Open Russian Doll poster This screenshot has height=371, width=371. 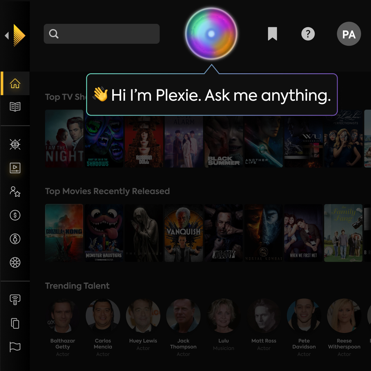[144, 141]
